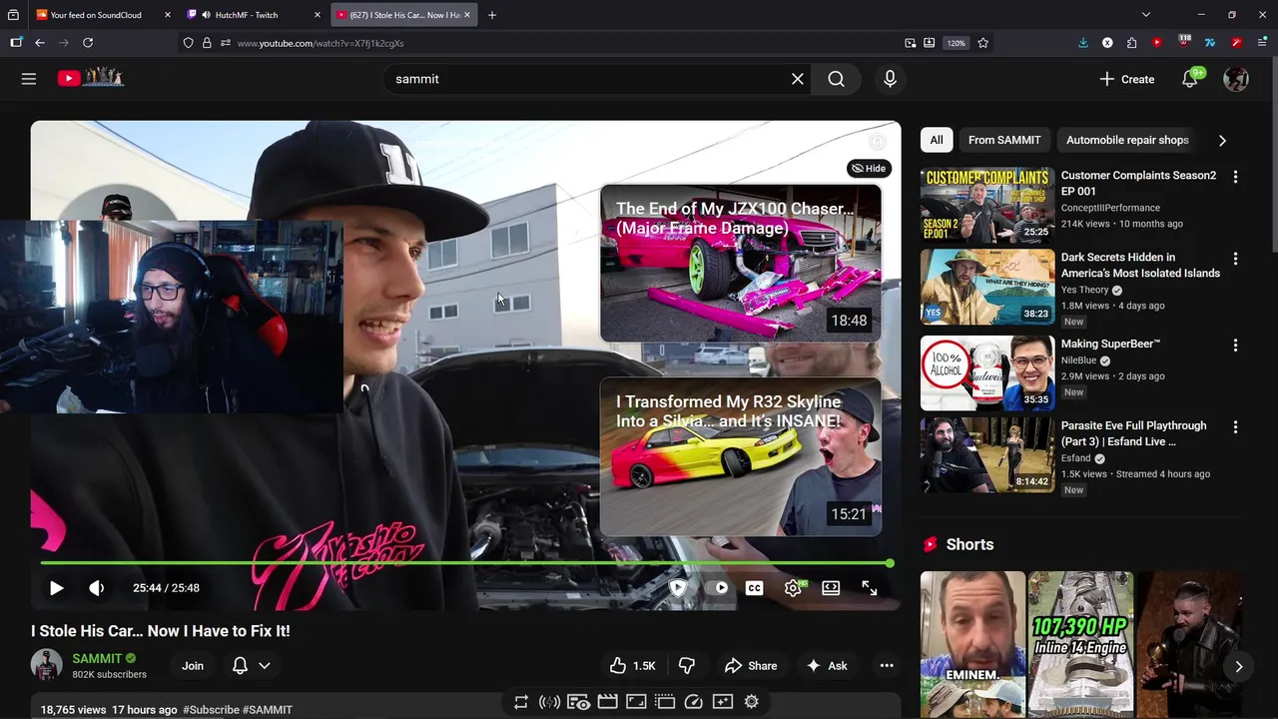Go to YouTube home via logo

click(90, 78)
